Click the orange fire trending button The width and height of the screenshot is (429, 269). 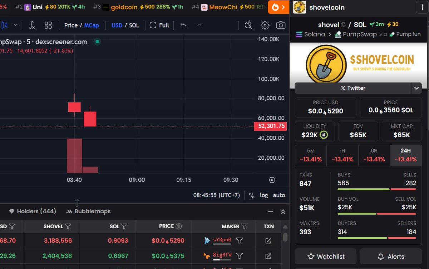point(278,7)
